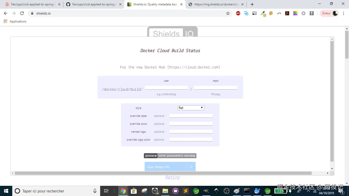The image size is (349, 196).
Task: Click the Windows search box
Action: click(x=56, y=191)
